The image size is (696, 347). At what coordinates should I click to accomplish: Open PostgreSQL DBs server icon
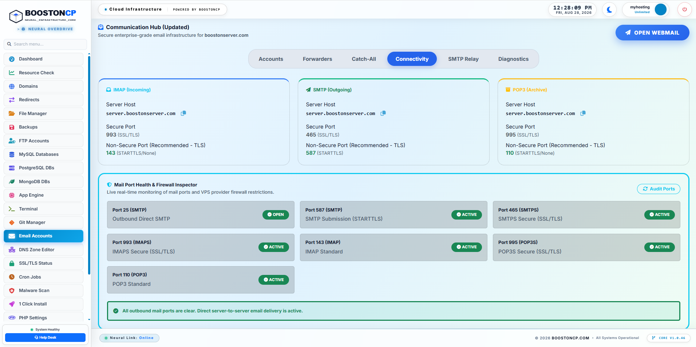[x=12, y=168]
